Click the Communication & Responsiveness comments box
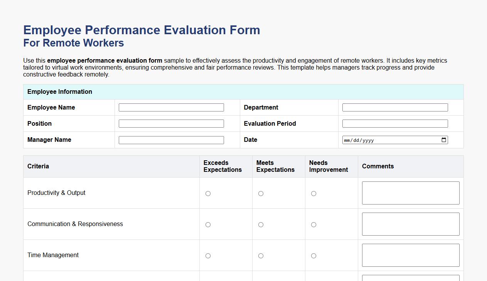 (x=410, y=224)
